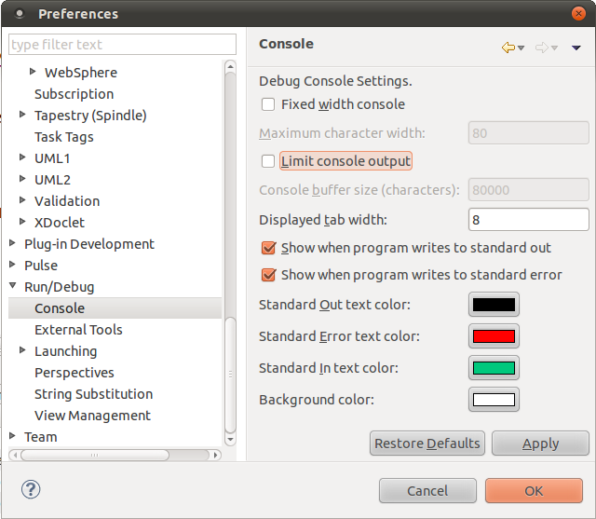Image resolution: width=596 pixels, height=519 pixels.
Task: Open the Console page view menu triangle
Action: [576, 48]
